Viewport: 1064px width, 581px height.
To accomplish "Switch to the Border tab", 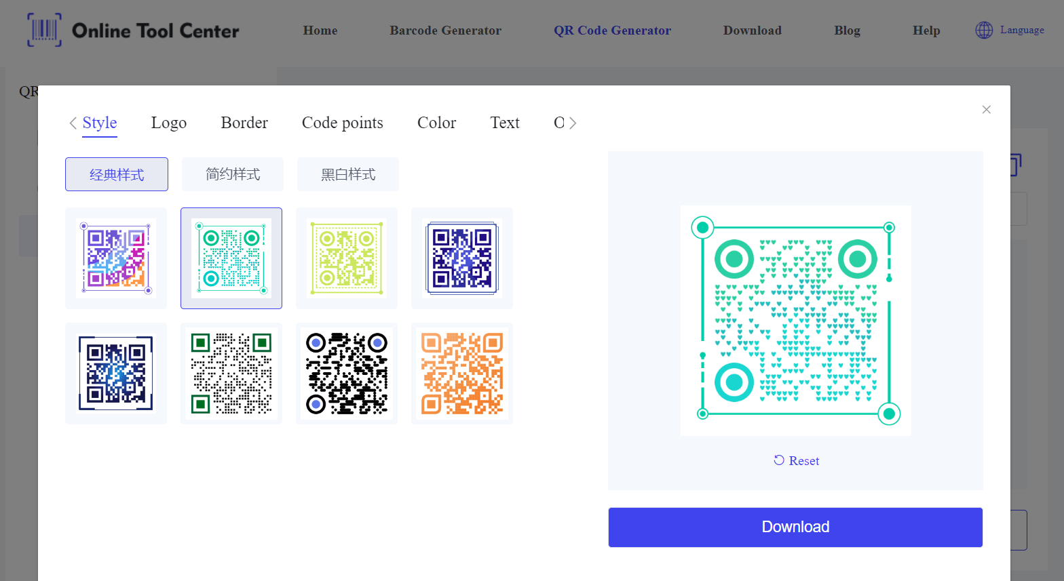I will tap(244, 123).
